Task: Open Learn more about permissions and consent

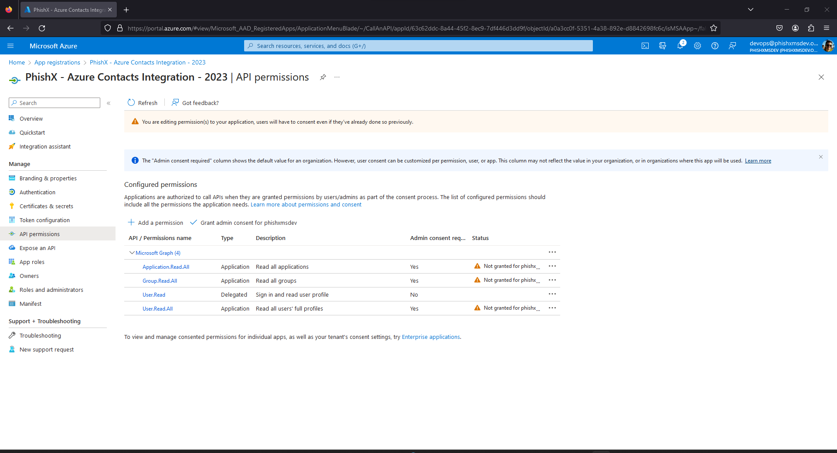Action: pos(306,205)
